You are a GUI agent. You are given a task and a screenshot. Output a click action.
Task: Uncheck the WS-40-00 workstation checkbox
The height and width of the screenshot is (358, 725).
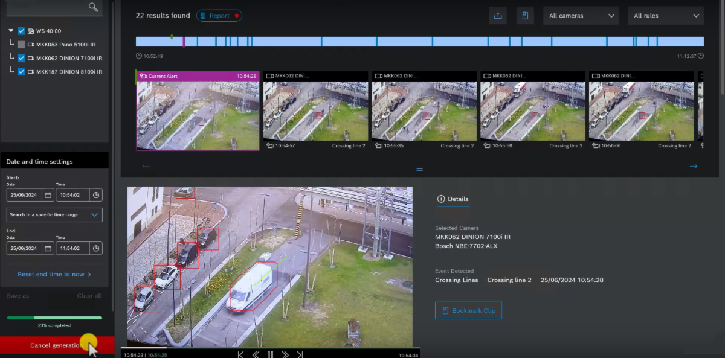click(x=22, y=31)
